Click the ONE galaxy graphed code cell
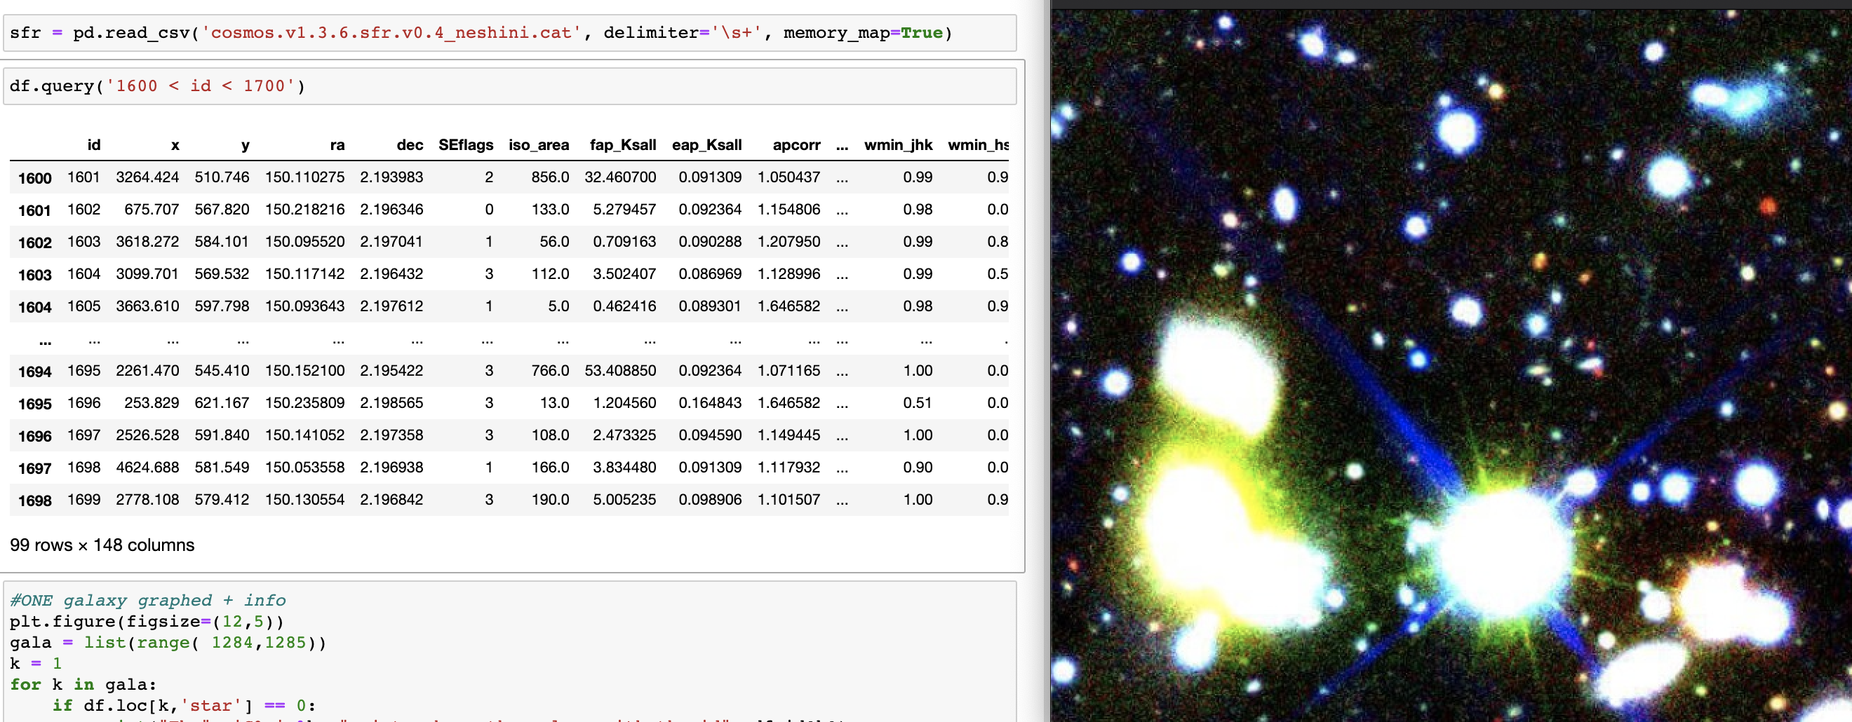The width and height of the screenshot is (1852, 722). click(510, 652)
